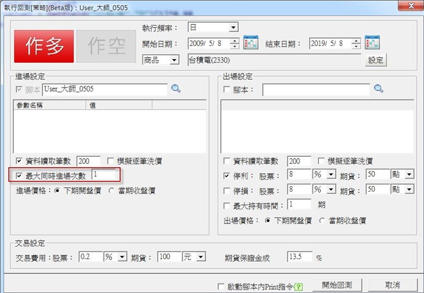Image resolution: width=424 pixels, height=293 pixels.
Task: Select 當期收盤價 radio for entry price
Action: 111,190
